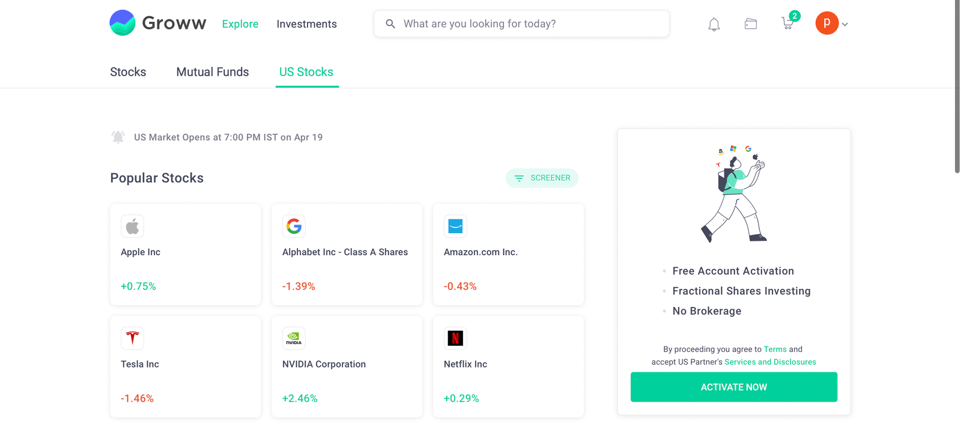This screenshot has height=442, width=961.
Task: Click the Alphabet Google logo icon
Action: tap(294, 226)
